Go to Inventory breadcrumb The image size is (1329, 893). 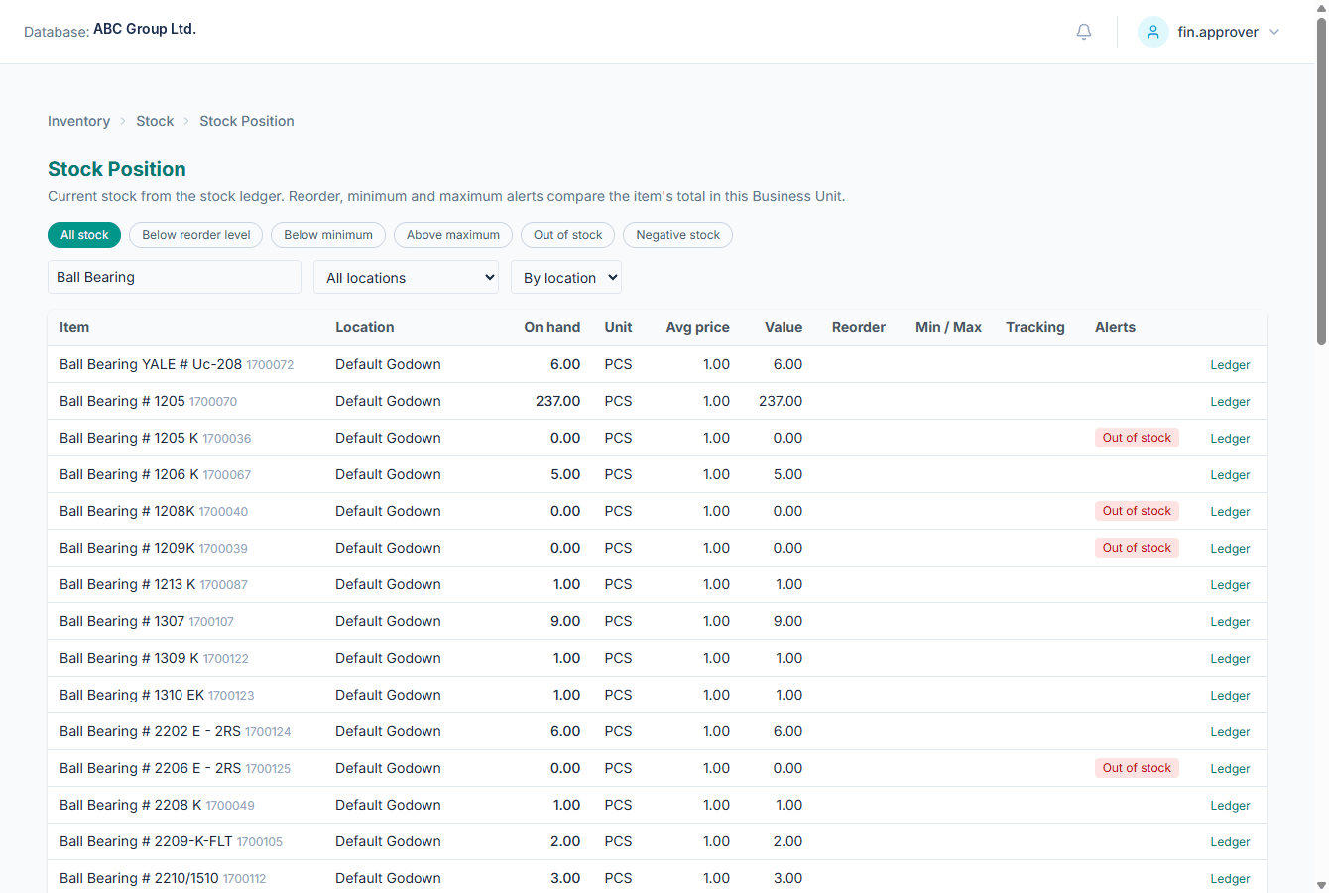point(79,121)
